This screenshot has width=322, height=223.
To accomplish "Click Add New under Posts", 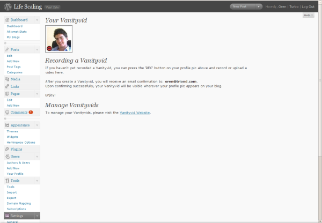I will (x=13, y=61).
